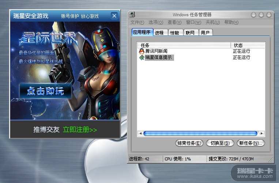
Task: Sort by the 任务 column header
Action: 184,45
